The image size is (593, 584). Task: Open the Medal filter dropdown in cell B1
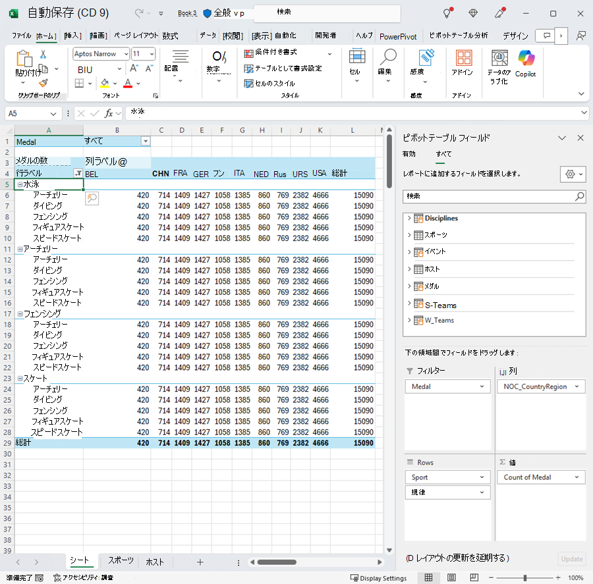click(145, 142)
